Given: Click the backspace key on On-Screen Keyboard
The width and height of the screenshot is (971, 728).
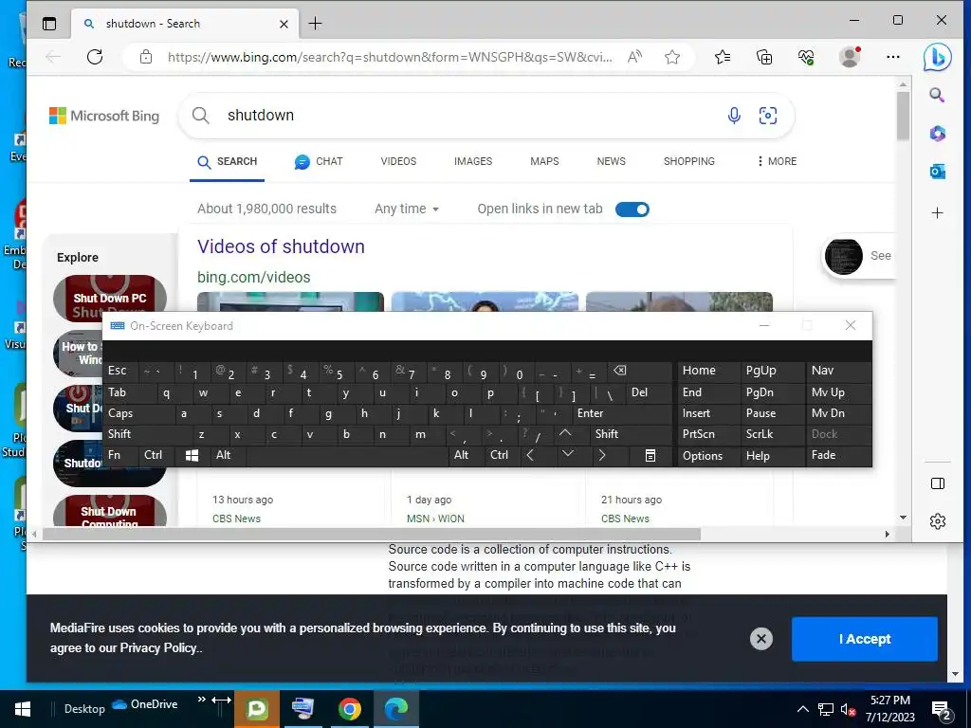Looking at the screenshot, I should click(619, 371).
